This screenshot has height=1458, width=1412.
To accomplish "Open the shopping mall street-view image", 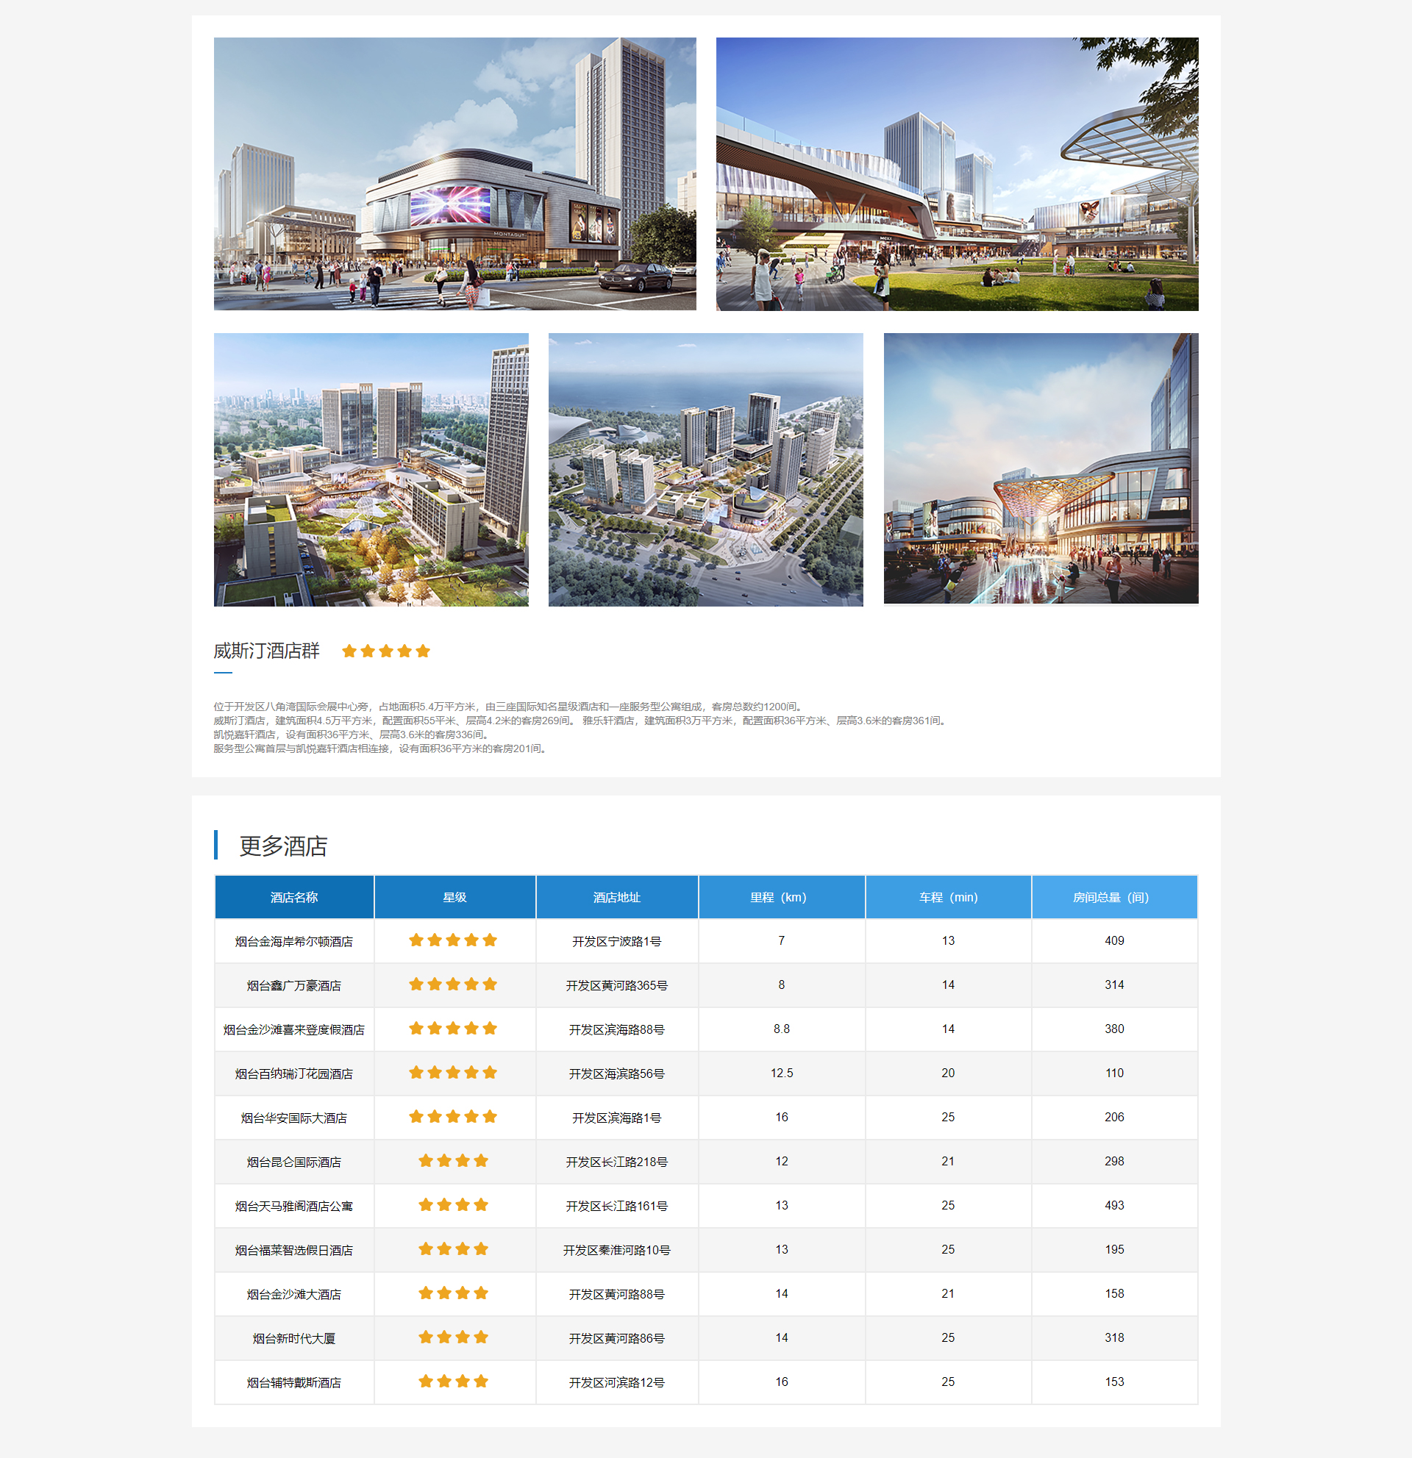I will click(x=454, y=174).
